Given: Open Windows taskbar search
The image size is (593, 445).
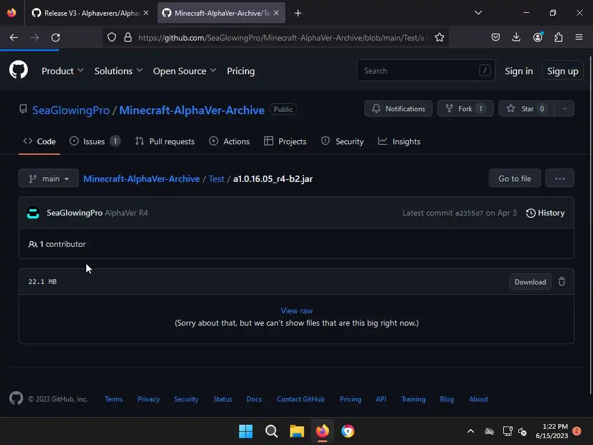Looking at the screenshot, I should pyautogui.click(x=271, y=431).
